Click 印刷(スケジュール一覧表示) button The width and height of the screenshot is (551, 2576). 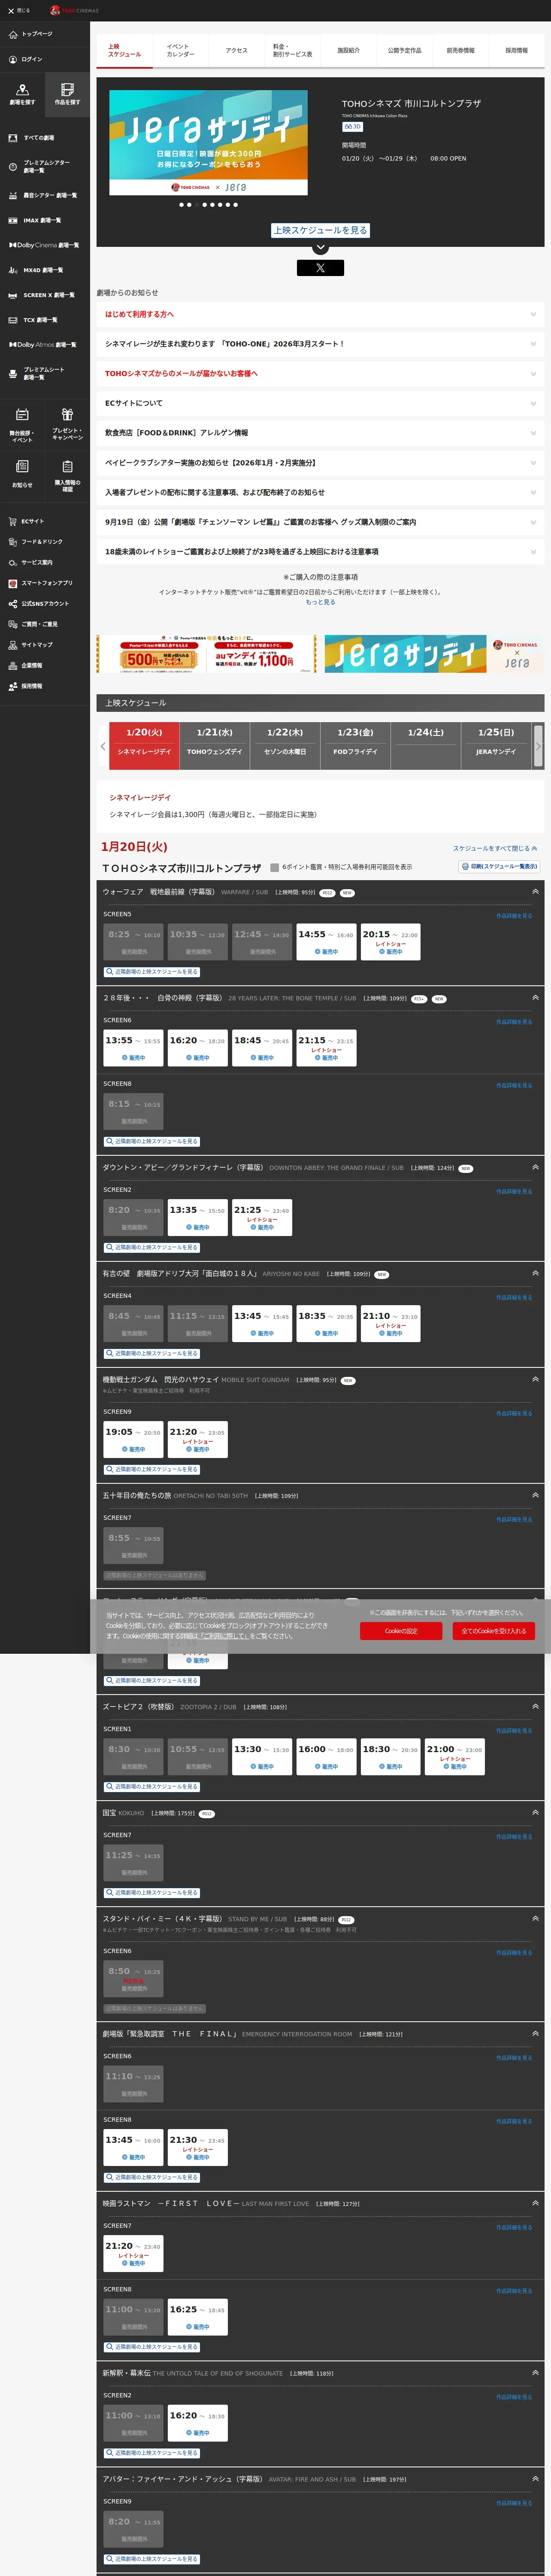(499, 867)
